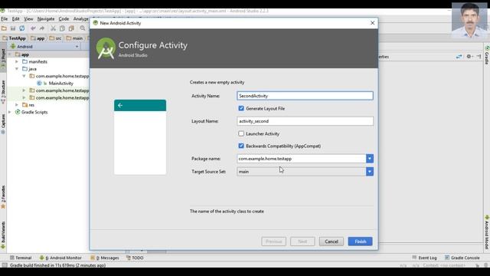The width and height of the screenshot is (490, 276).
Task: Open the Build Variants tool window tab
Action: click(3, 235)
